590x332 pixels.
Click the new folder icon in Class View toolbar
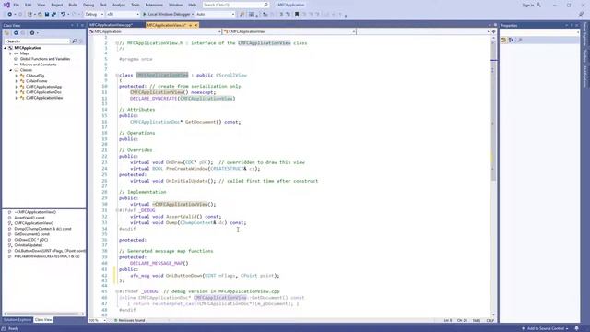click(x=6, y=33)
